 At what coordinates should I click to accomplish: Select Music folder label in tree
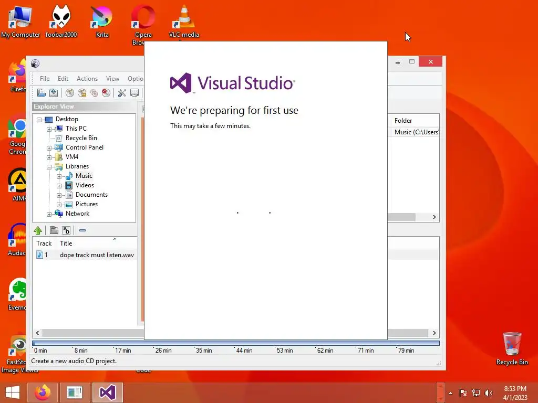84,175
